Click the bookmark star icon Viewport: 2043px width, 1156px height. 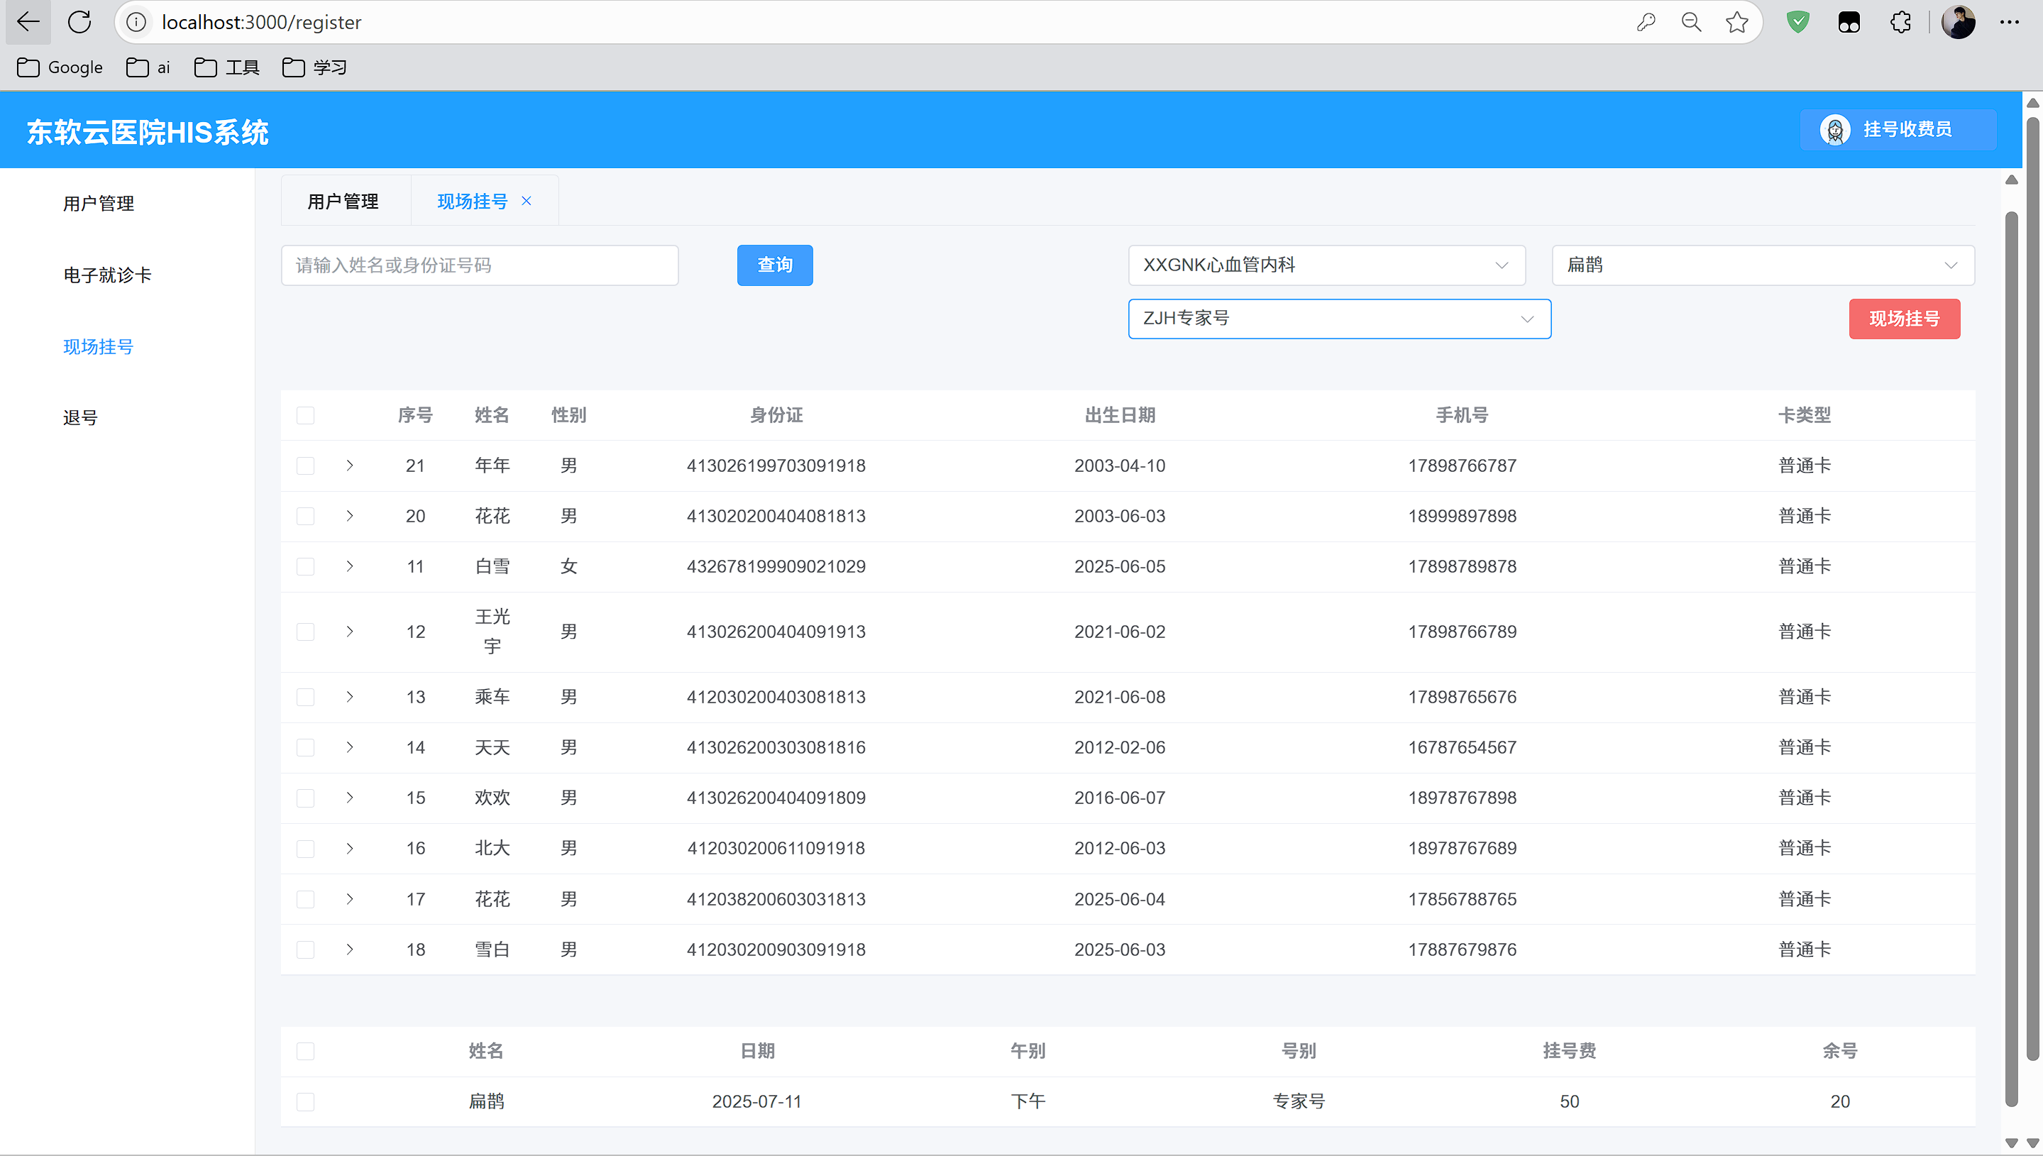click(1736, 22)
